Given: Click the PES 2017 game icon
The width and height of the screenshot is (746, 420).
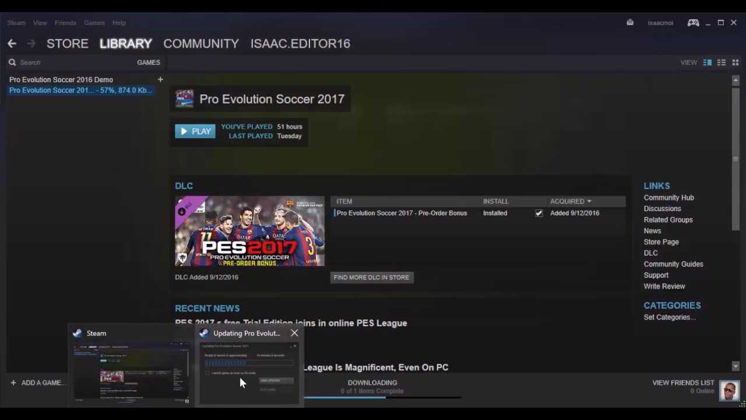Looking at the screenshot, I should pos(185,99).
